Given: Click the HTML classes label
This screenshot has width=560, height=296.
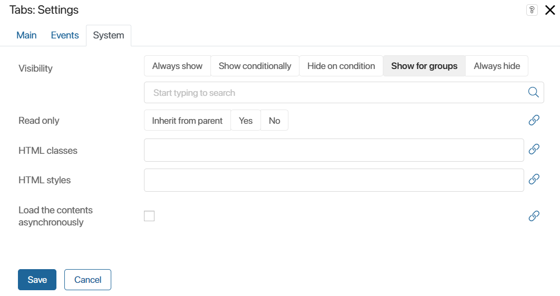Looking at the screenshot, I should (48, 151).
